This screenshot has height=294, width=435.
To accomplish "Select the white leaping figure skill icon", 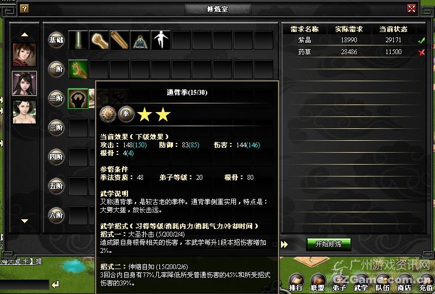I will click(161, 40).
